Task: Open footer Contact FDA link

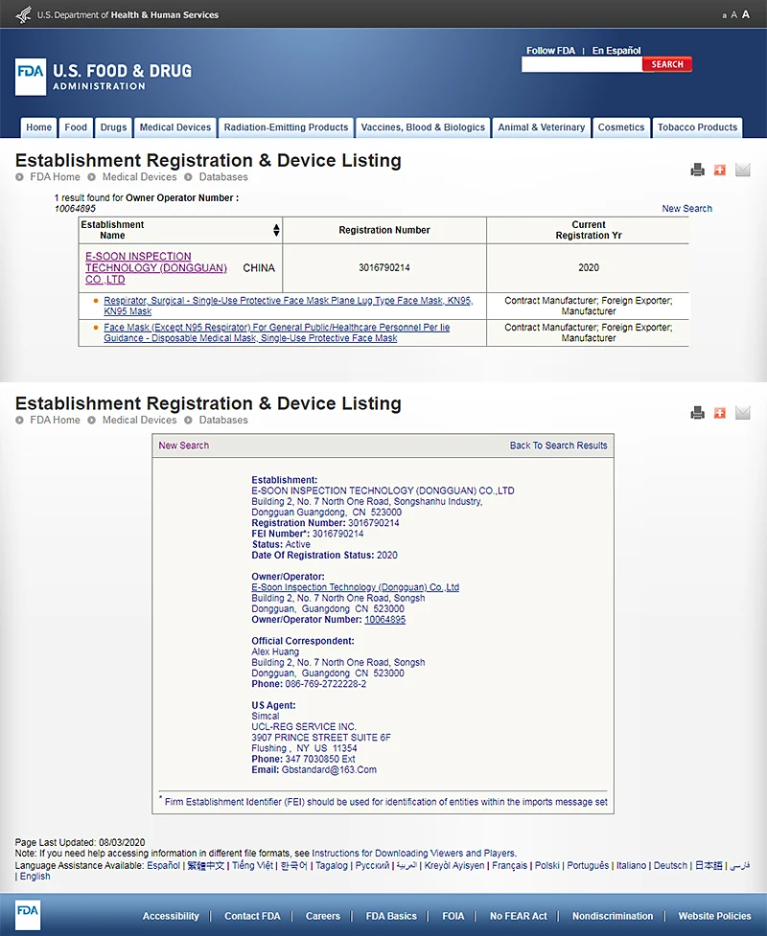Action: click(x=252, y=916)
